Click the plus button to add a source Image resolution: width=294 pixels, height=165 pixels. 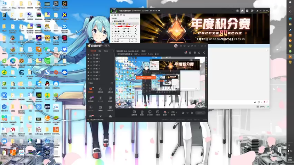click(113, 51)
